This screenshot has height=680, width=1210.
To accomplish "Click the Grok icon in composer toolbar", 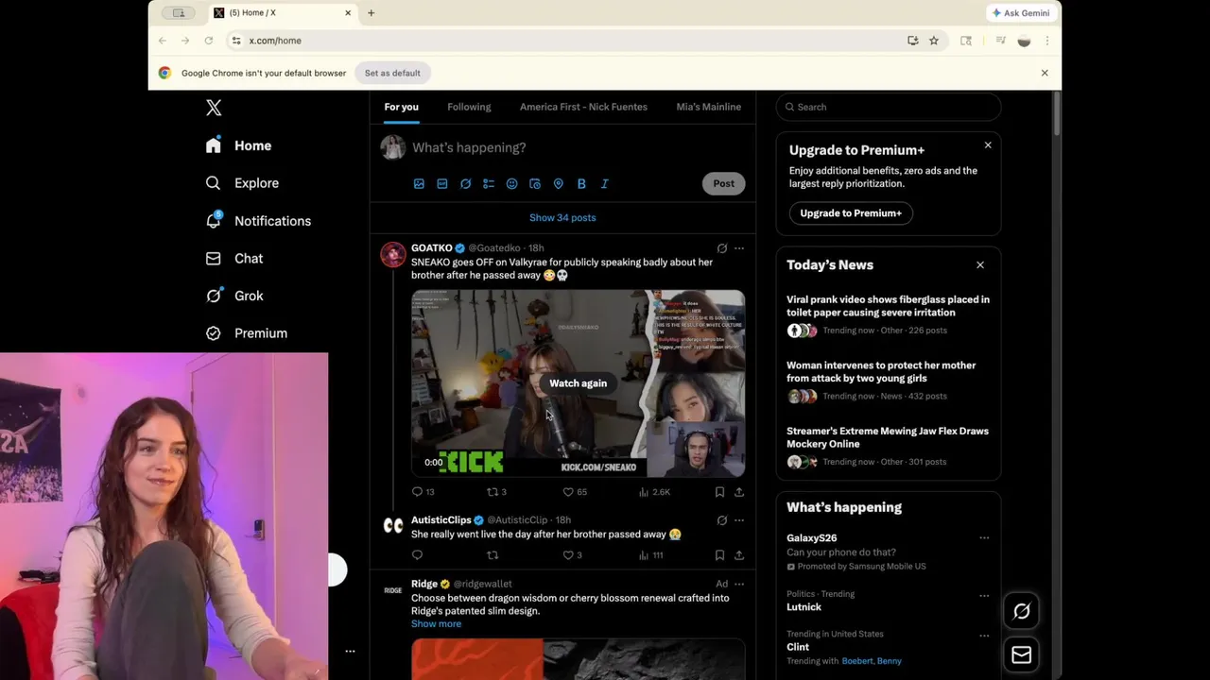I will point(465,184).
